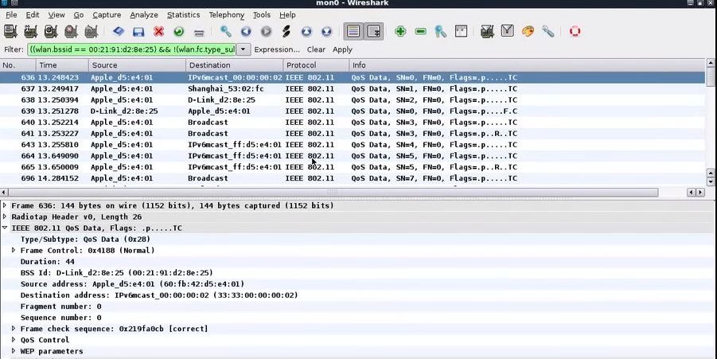The height and width of the screenshot is (359, 717).
Task: Toggle packet list colorization
Action: 353,32
